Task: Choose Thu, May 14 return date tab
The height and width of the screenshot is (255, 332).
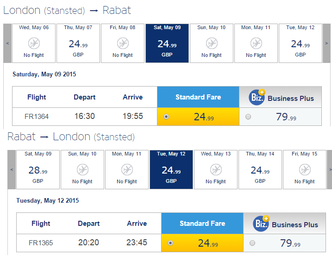Action: pyautogui.click(x=260, y=169)
